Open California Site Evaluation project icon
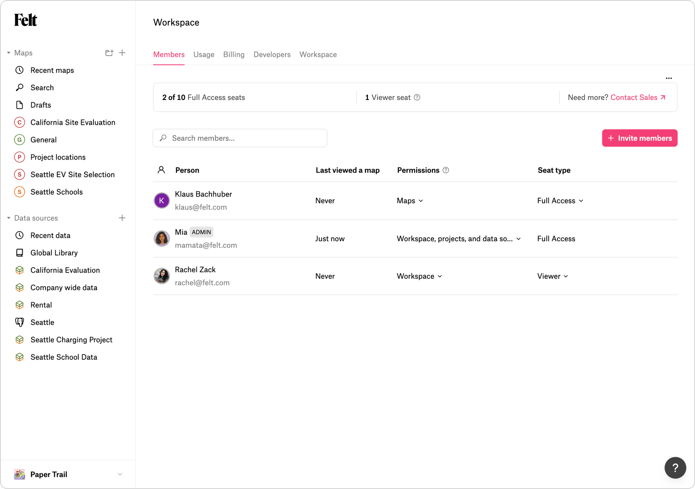Screen dimensions: 695x489 [20, 122]
